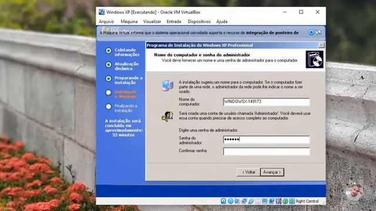Click the shared folders status icon
376x211 pixels.
(x=257, y=201)
